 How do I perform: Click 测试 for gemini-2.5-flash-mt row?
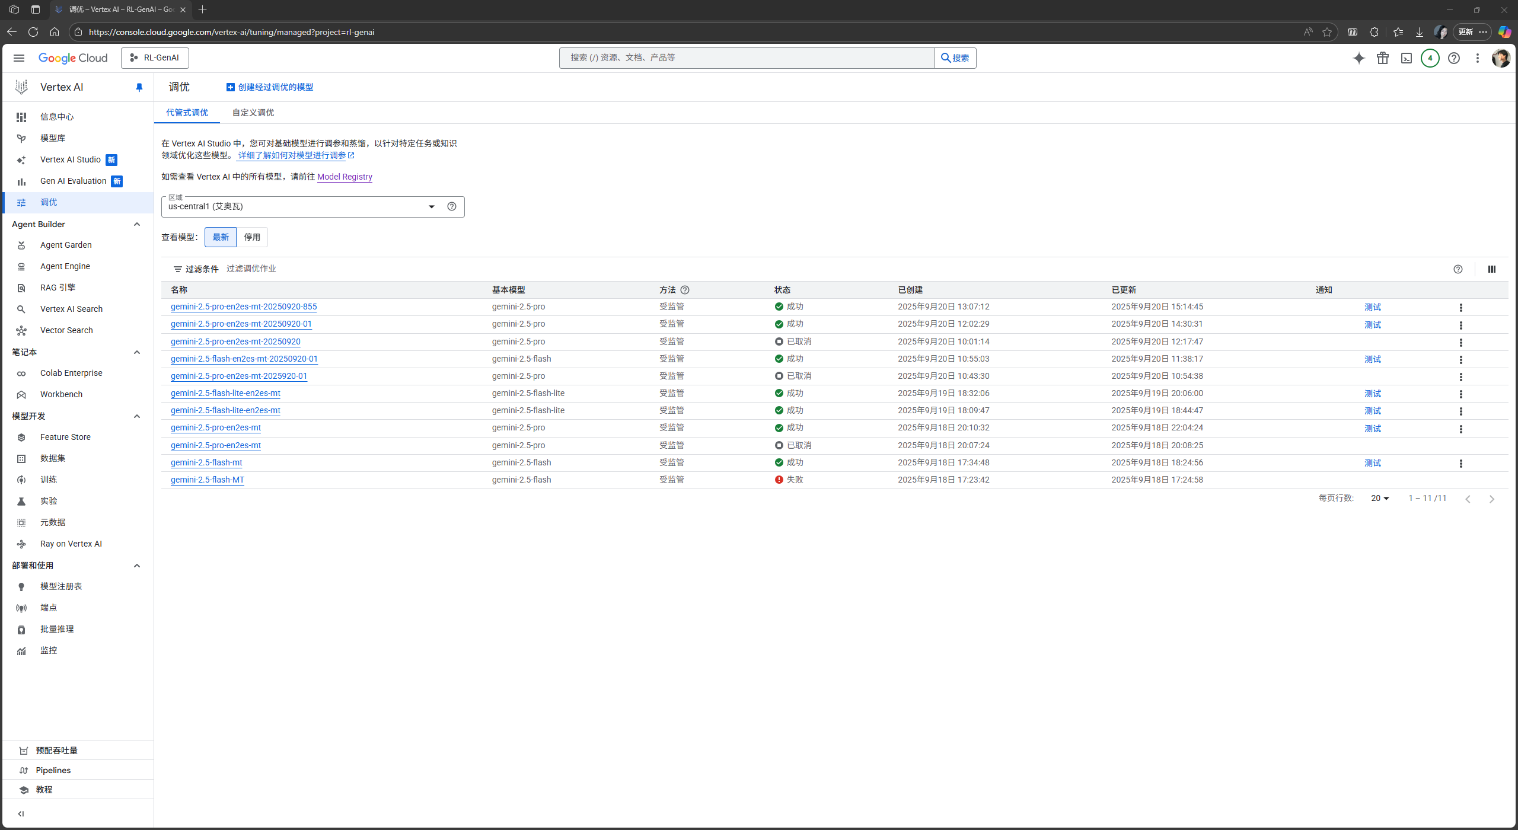click(x=1373, y=463)
